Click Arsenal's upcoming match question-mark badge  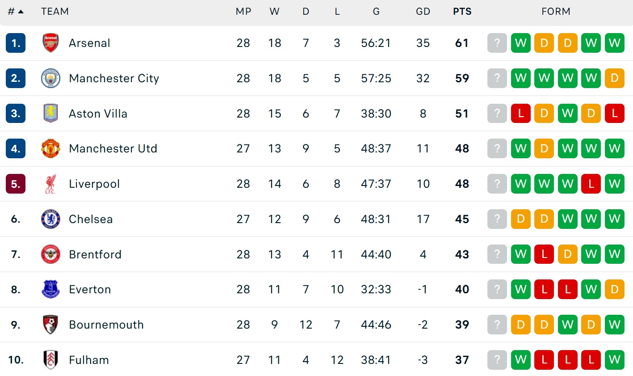497,43
